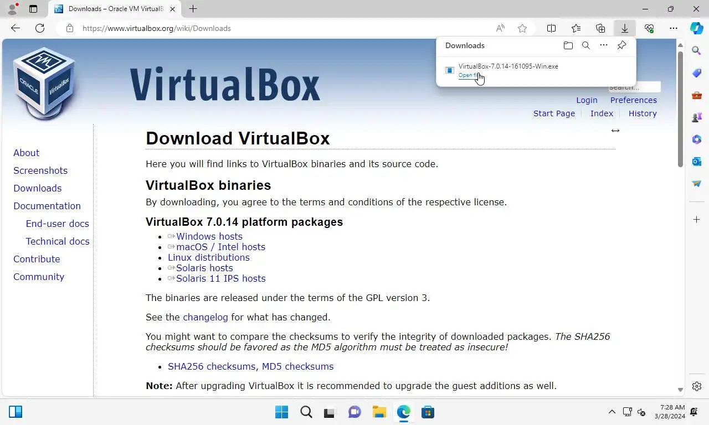Open split screen icon in toolbar
The width and height of the screenshot is (709, 425).
click(552, 28)
